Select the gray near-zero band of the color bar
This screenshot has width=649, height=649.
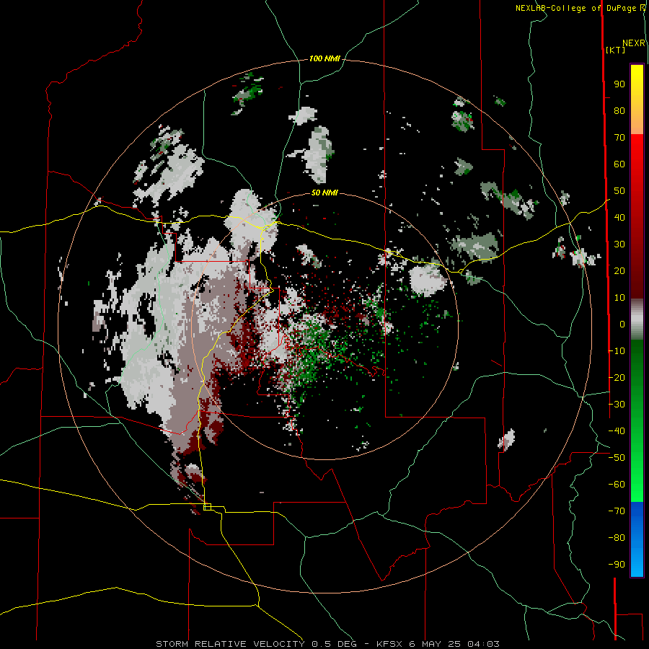tap(637, 319)
